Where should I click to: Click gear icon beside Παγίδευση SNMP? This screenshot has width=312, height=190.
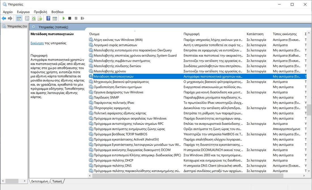point(91,97)
